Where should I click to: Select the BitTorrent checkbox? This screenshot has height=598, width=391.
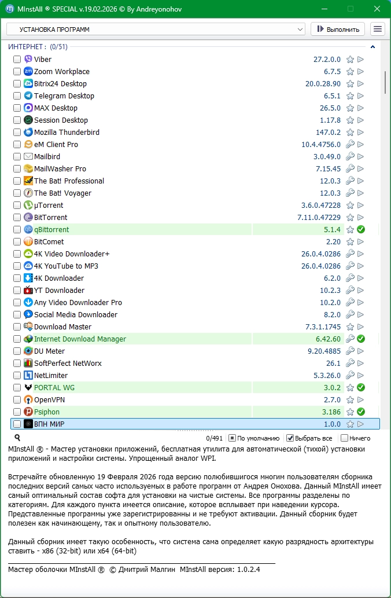17,218
